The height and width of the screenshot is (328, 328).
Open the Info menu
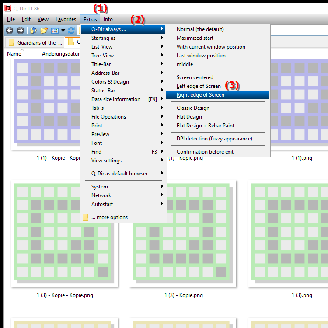tap(108, 19)
